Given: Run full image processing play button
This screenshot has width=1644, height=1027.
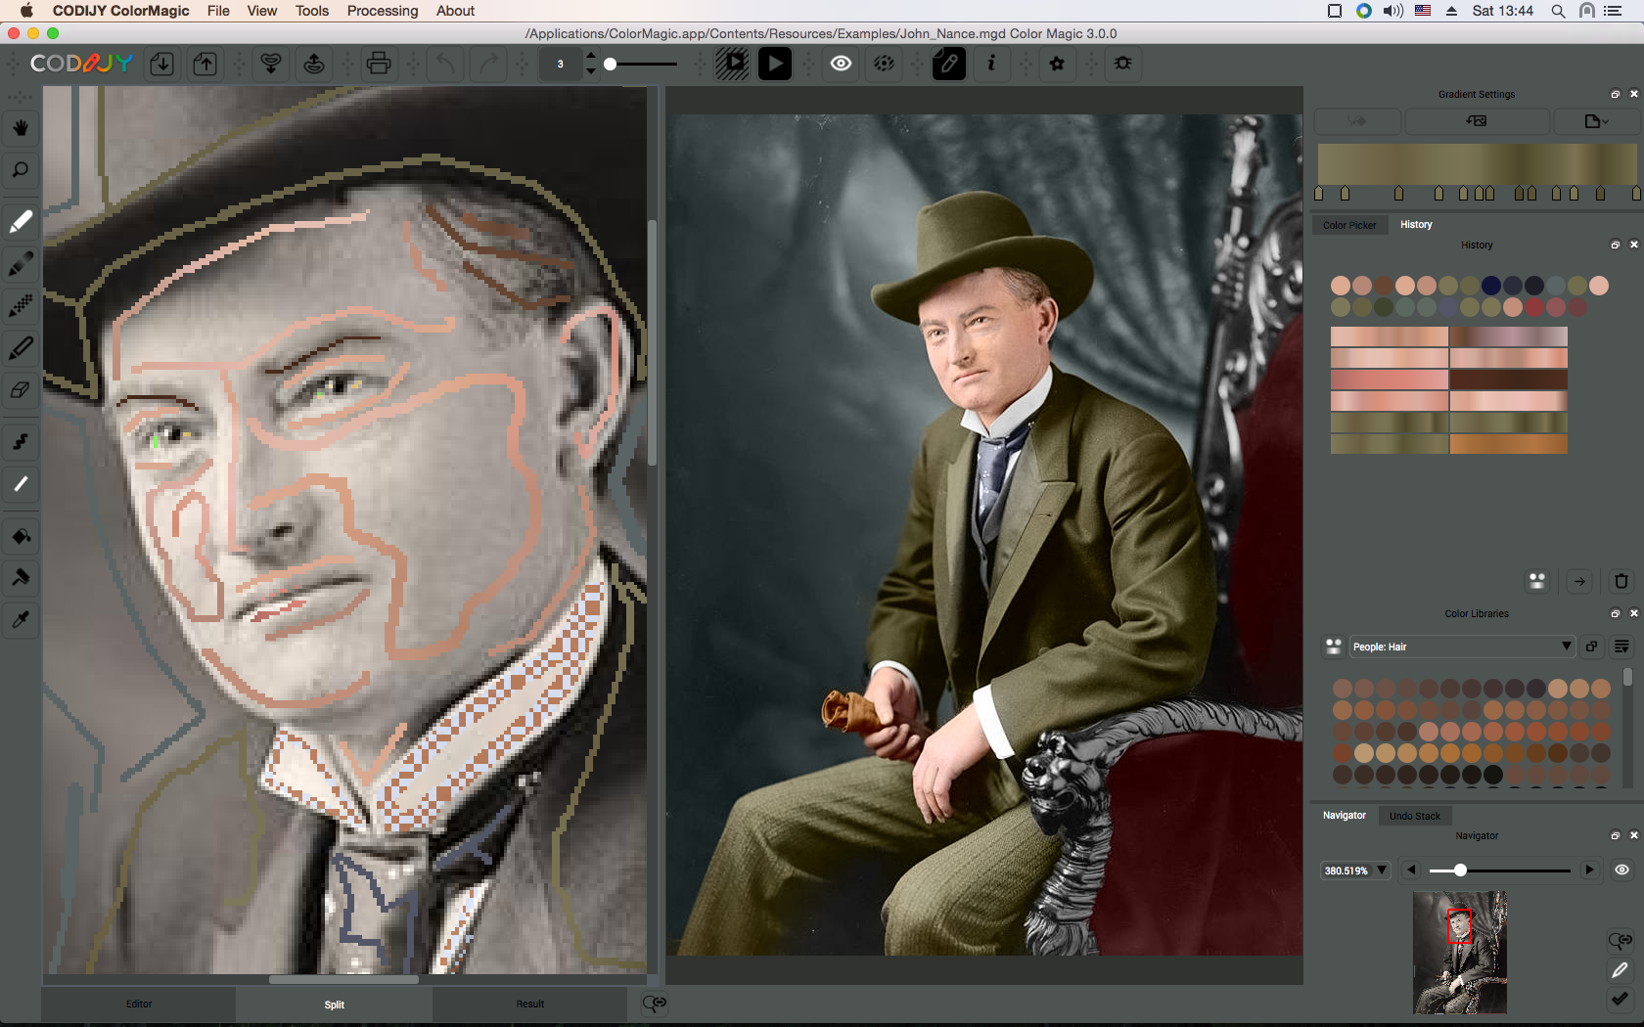Looking at the screenshot, I should [x=775, y=64].
